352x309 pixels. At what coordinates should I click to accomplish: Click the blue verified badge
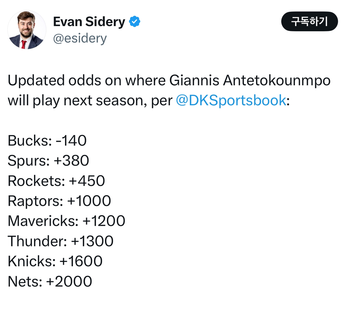tap(134, 22)
